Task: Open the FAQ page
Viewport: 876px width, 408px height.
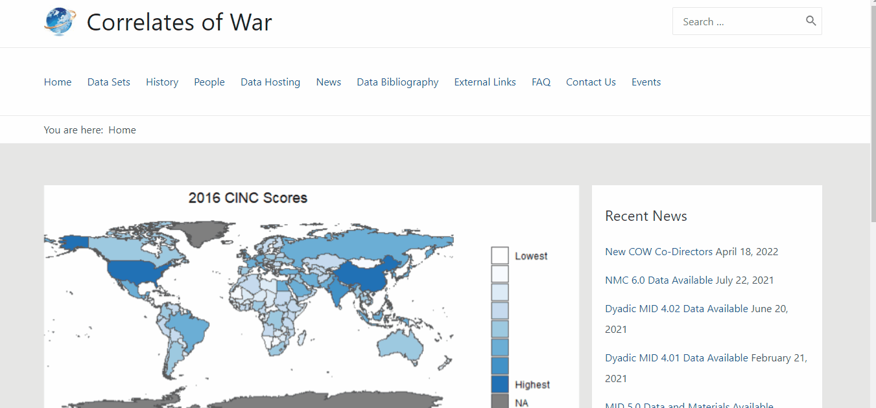Action: point(541,82)
